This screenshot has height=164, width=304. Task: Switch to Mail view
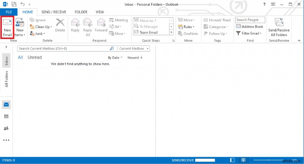(x=6, y=105)
